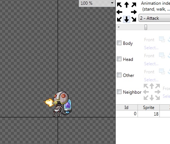This screenshot has height=144, width=170.
Task: Select the up-right direction arrow
Action: [x=134, y=5]
